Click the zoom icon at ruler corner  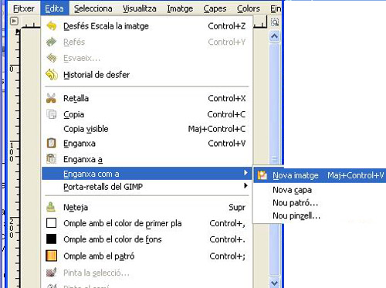(x=275, y=22)
